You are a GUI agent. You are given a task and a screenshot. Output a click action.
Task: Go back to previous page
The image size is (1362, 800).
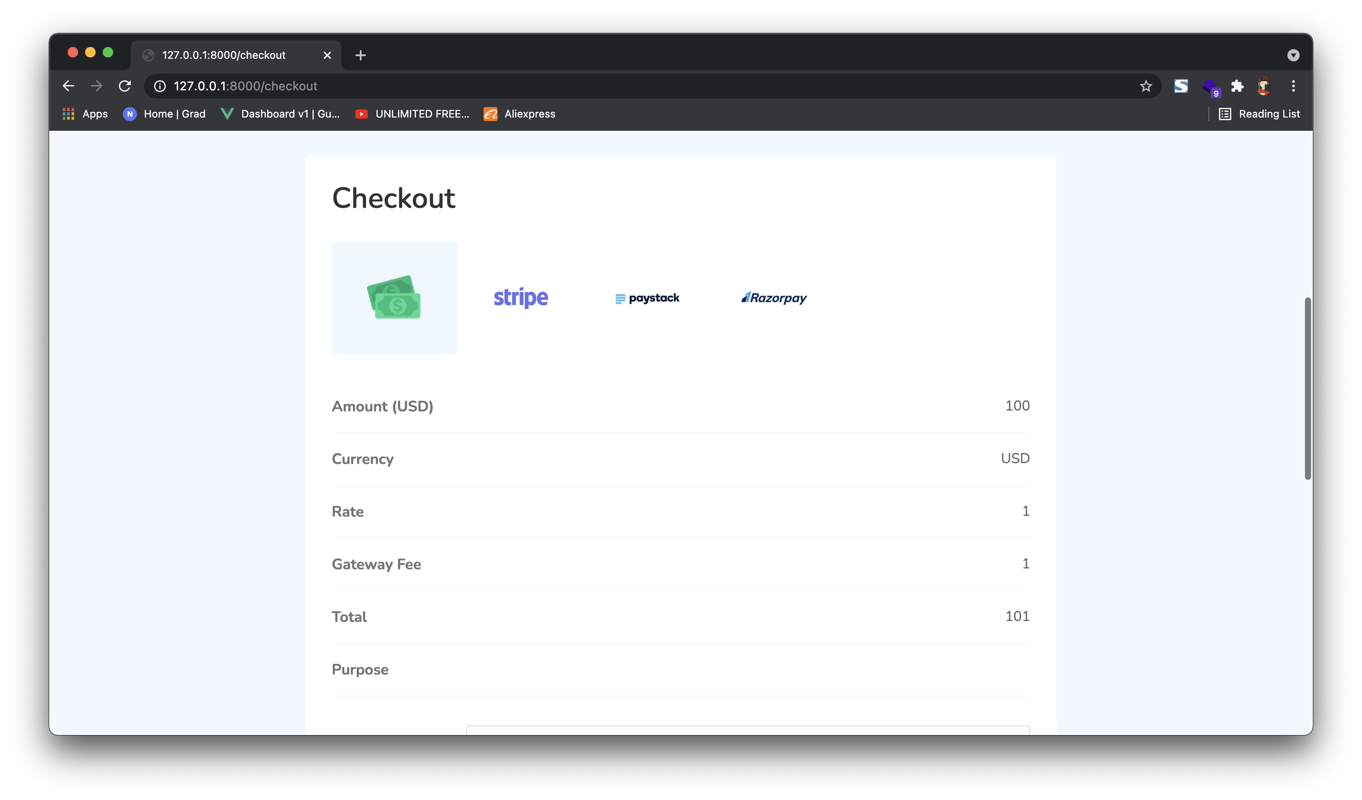[x=68, y=86]
